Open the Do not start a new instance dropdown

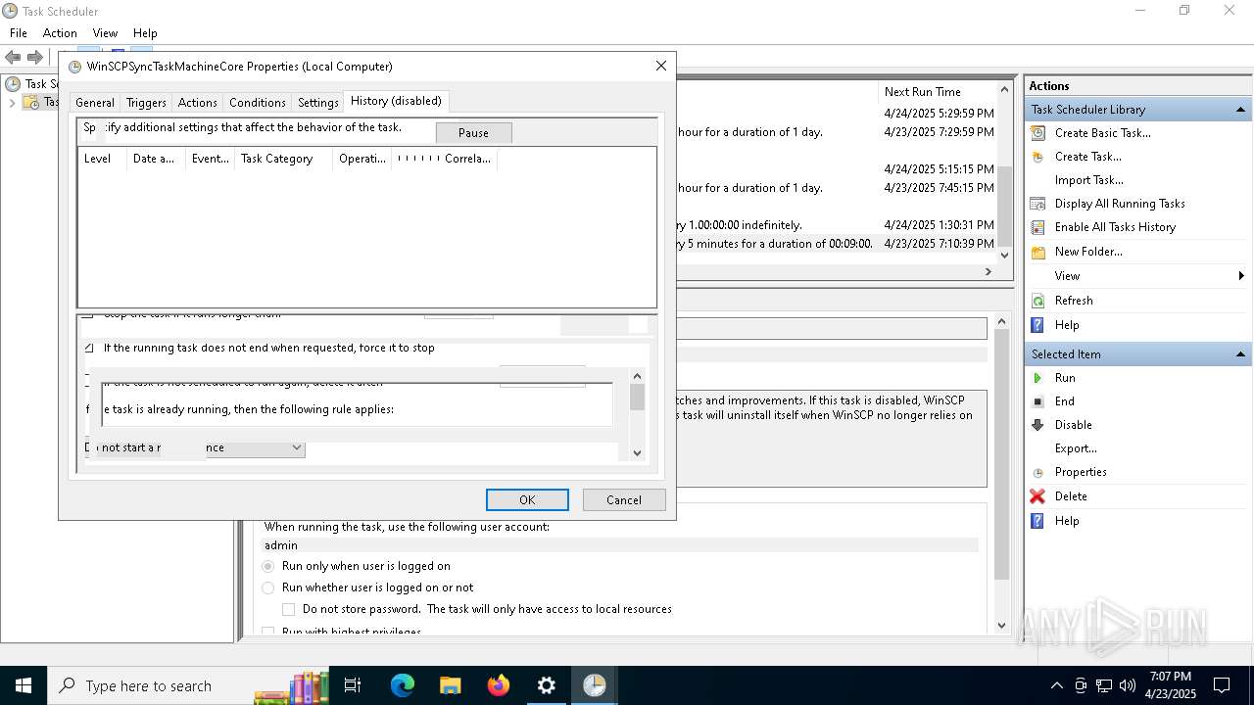pos(297,447)
